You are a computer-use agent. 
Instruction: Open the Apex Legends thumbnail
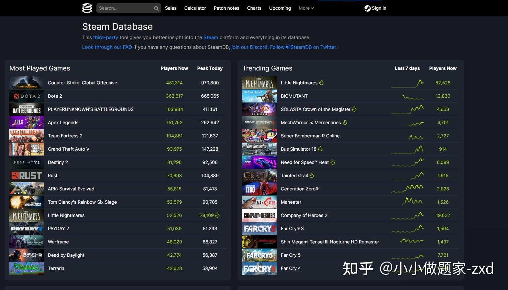(27, 123)
